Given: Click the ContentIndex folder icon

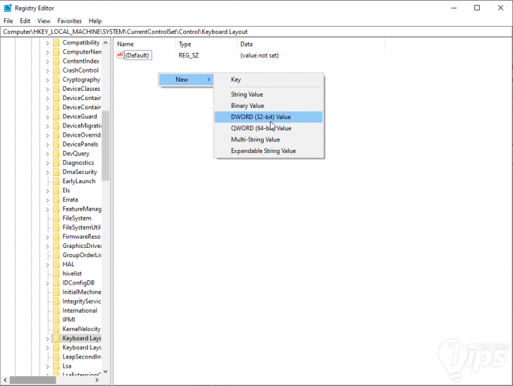Looking at the screenshot, I should pos(56,61).
